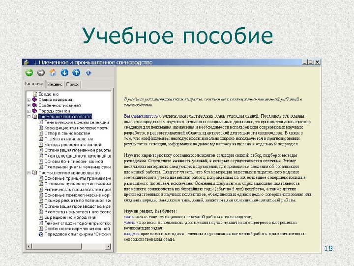
Task: Collapse the Промышленное свиноводство node
Action: coord(29,173)
